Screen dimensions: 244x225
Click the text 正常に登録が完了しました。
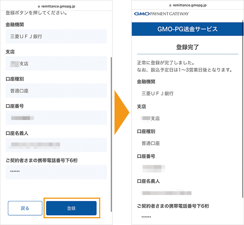pos(166,63)
